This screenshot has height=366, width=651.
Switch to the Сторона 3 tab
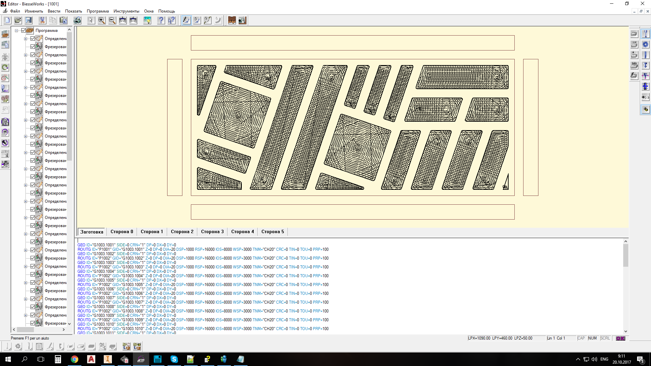click(x=212, y=232)
